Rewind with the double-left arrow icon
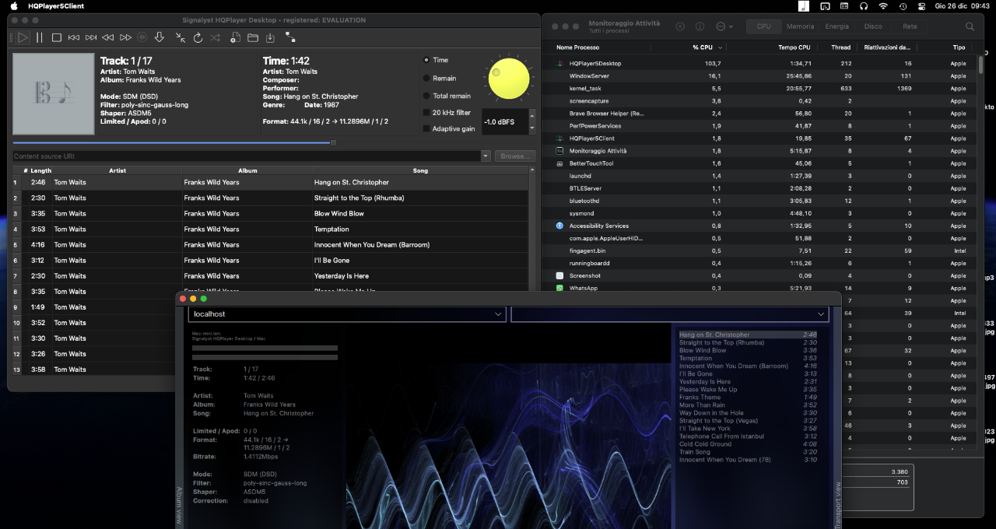 [108, 37]
